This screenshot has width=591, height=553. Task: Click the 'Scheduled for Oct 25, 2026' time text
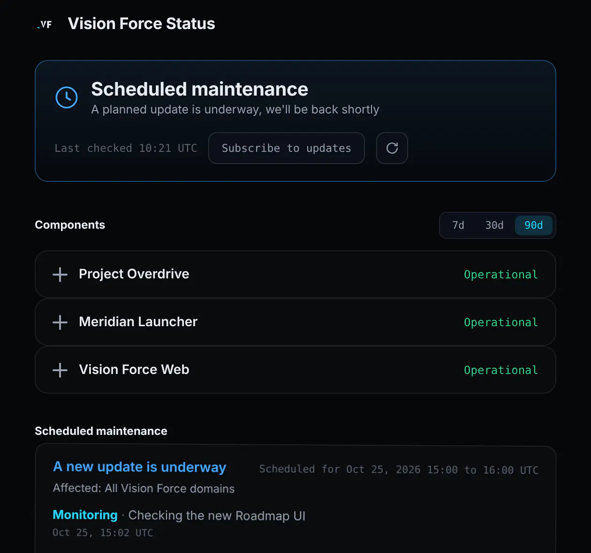[x=399, y=470]
